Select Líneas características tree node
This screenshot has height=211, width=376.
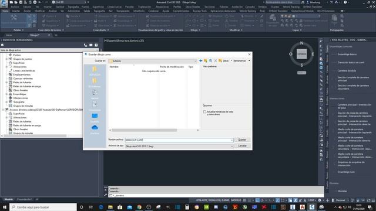click(x=24, y=70)
